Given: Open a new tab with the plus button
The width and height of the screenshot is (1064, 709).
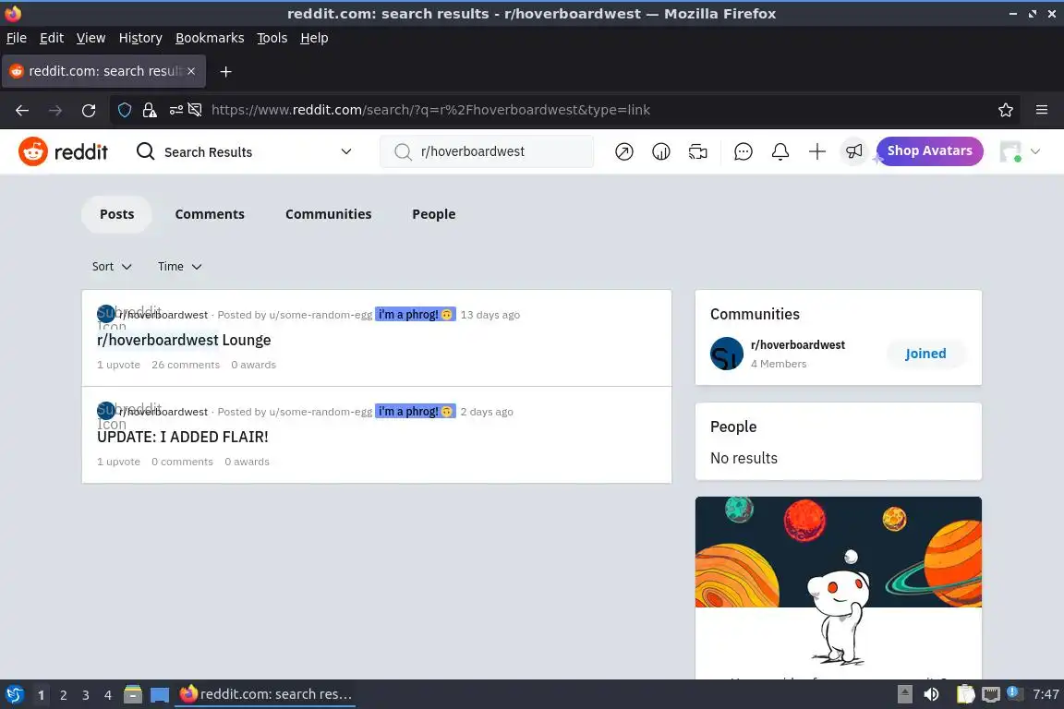Looking at the screenshot, I should (226, 71).
